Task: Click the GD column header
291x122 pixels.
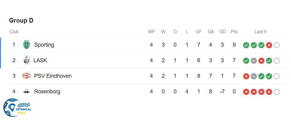Action: click(222, 32)
